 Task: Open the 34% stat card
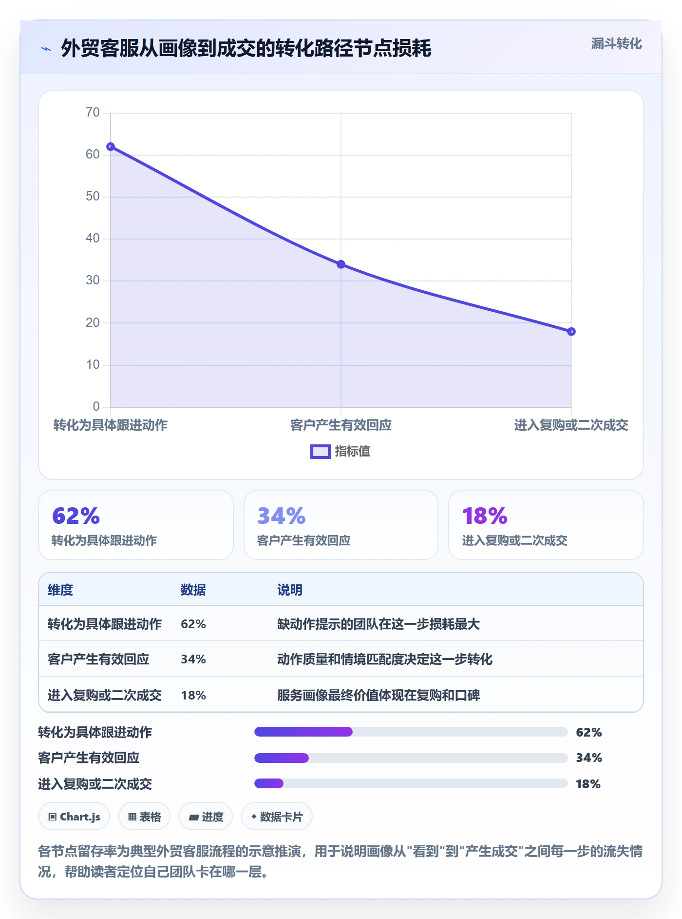click(x=341, y=525)
